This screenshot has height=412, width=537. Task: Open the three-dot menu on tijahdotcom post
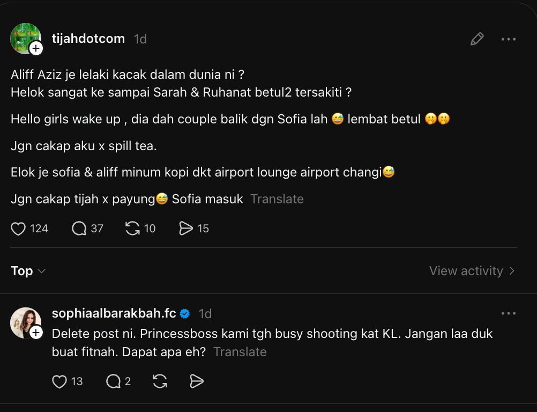[508, 39]
